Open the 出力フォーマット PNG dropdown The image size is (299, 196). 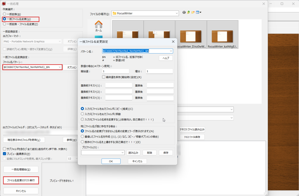32,42
